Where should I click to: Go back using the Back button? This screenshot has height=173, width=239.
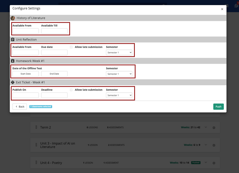20,107
